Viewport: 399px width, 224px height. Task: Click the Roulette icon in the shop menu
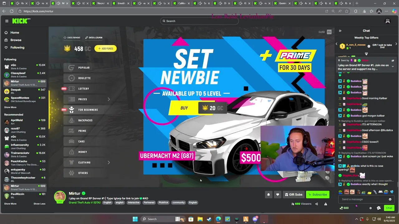point(71,78)
